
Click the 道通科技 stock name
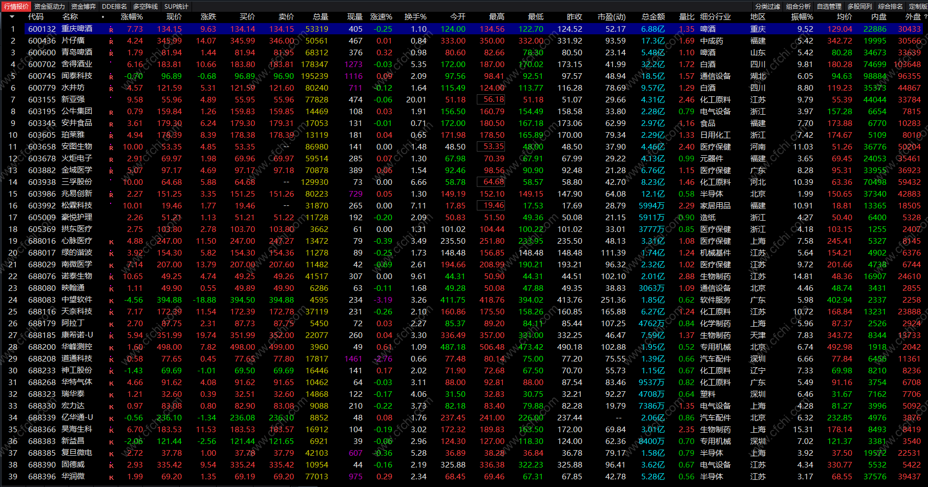(77, 358)
